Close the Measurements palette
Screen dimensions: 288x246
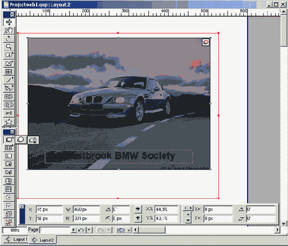tap(22, 207)
